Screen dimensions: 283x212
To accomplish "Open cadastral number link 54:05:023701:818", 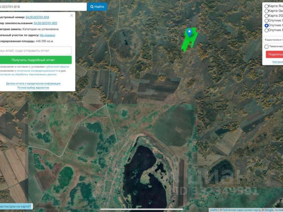I will pyautogui.click(x=37, y=17).
